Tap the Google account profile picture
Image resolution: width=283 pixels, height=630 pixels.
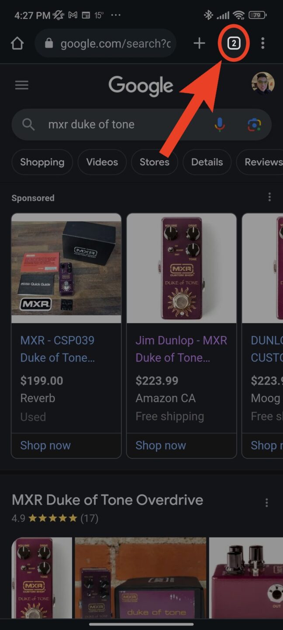click(x=263, y=83)
